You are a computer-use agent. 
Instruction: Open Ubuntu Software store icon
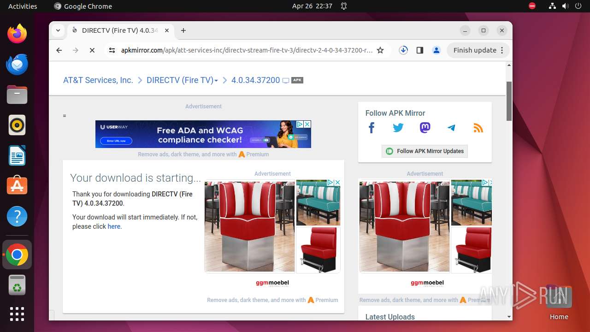[x=17, y=186]
